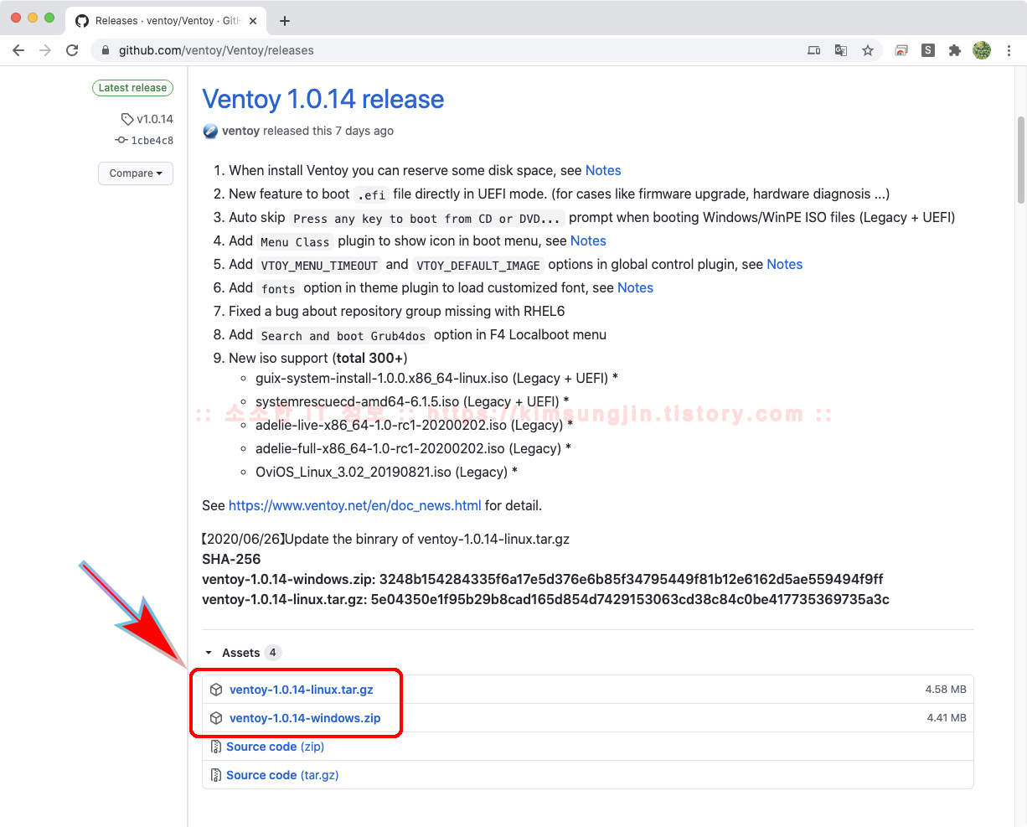
Task: Click the tag icon next to v1.0.14
Action: (x=127, y=119)
